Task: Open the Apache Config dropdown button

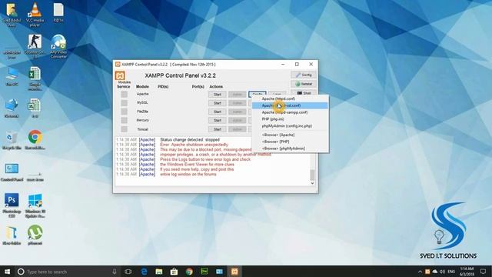Action: click(x=258, y=94)
